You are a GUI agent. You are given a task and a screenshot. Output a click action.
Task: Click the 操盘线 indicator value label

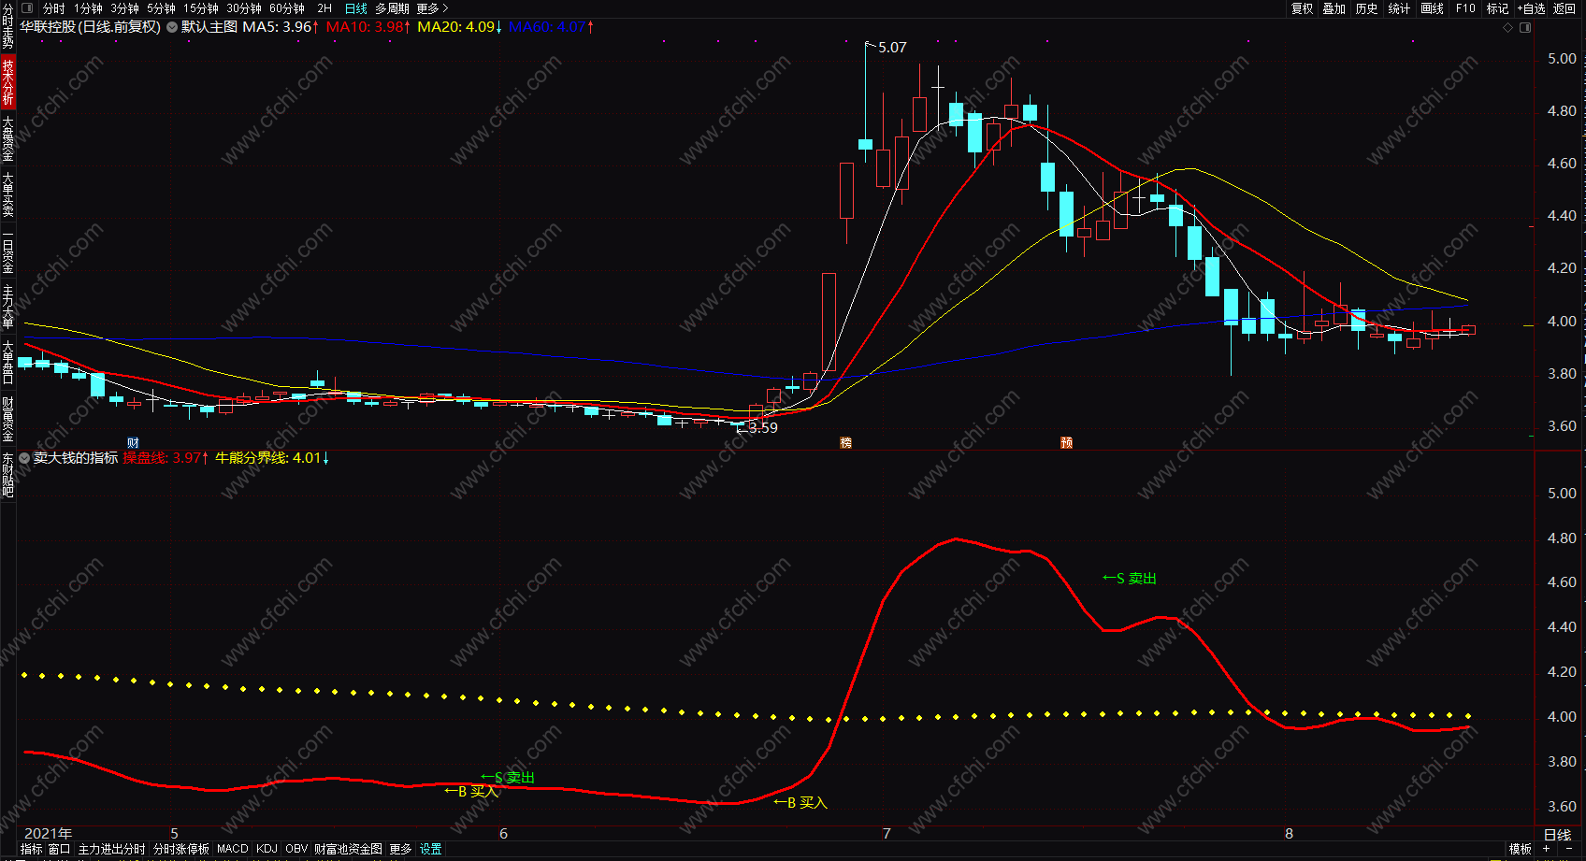point(166,458)
